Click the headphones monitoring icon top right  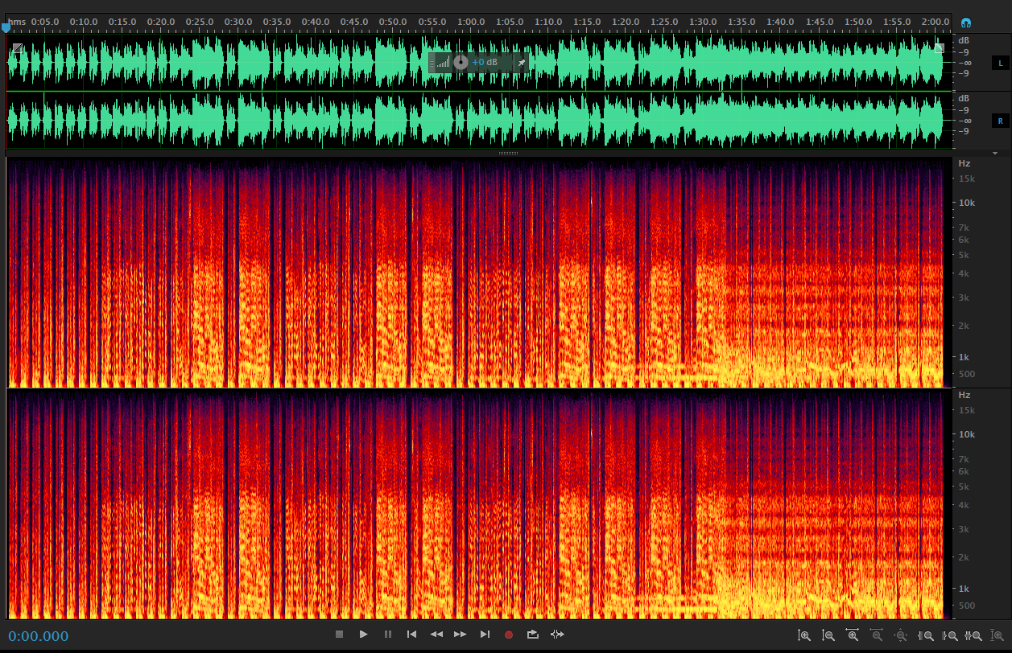pyautogui.click(x=965, y=22)
